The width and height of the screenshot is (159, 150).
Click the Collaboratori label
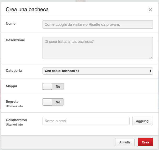pos(17,120)
